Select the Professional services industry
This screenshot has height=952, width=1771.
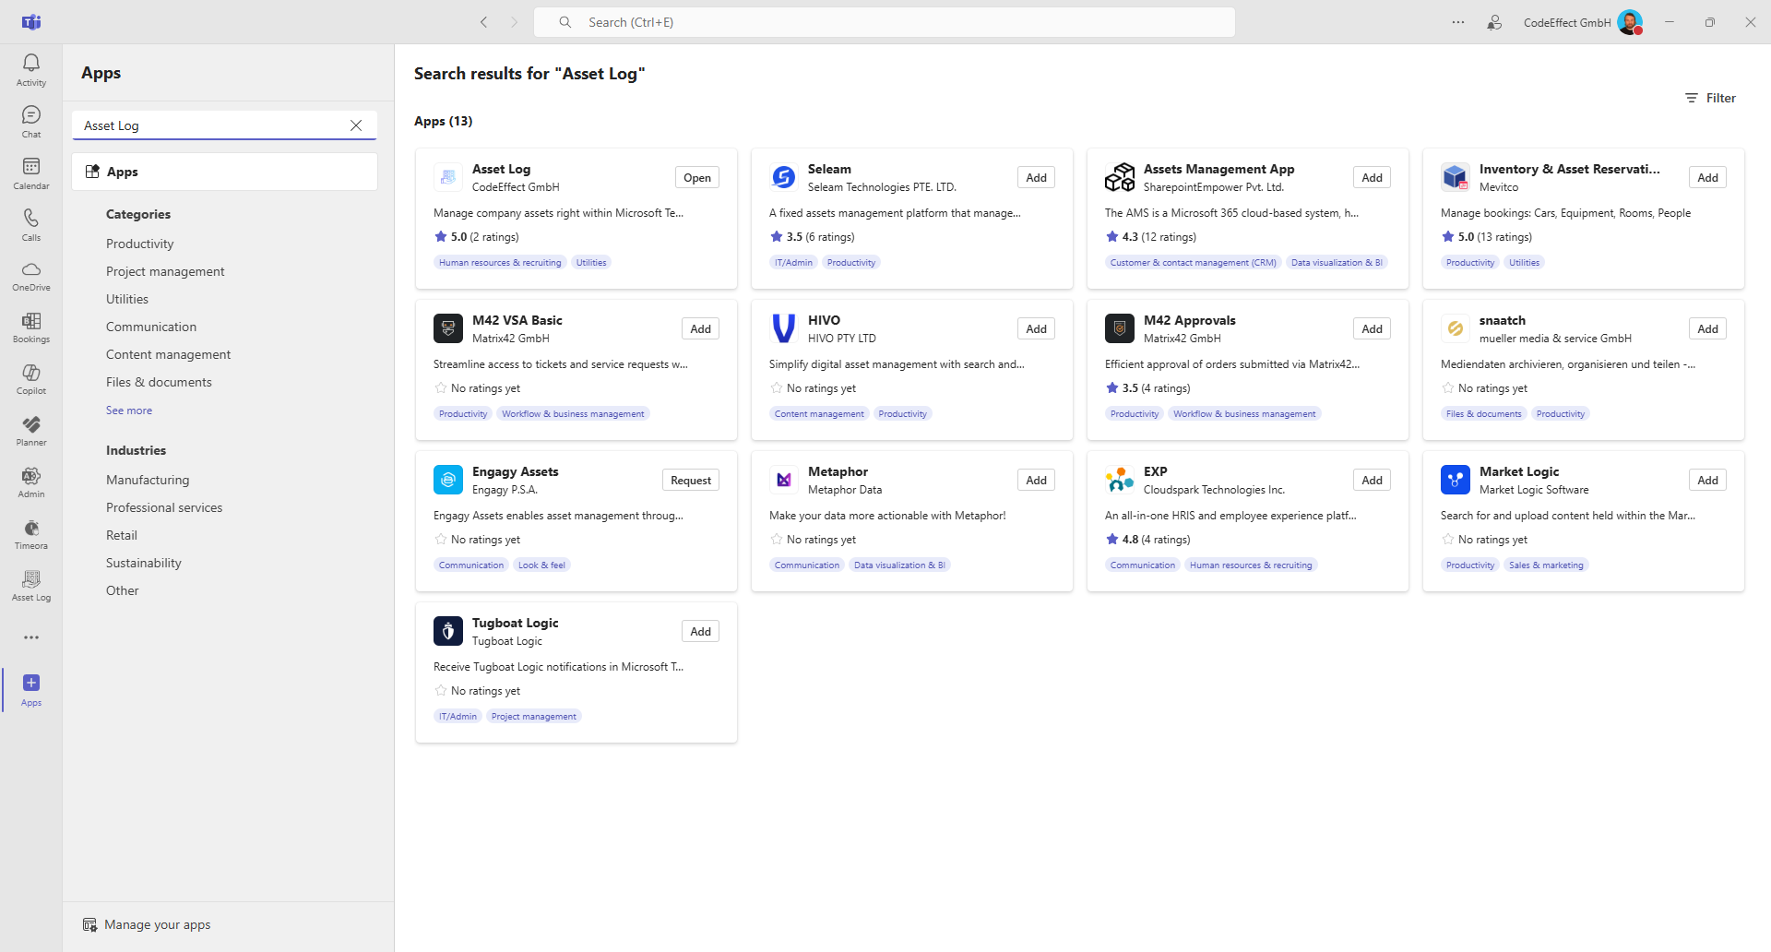(164, 507)
